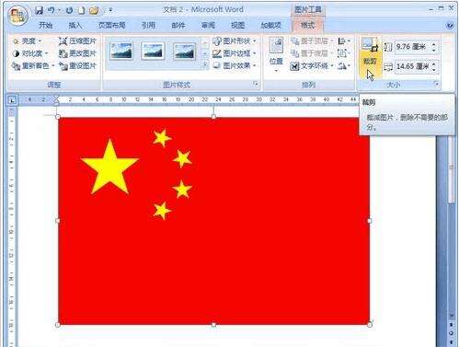The height and width of the screenshot is (347, 459).
Task: Click the Undo icon in quick access toolbar
Action: click(x=51, y=10)
